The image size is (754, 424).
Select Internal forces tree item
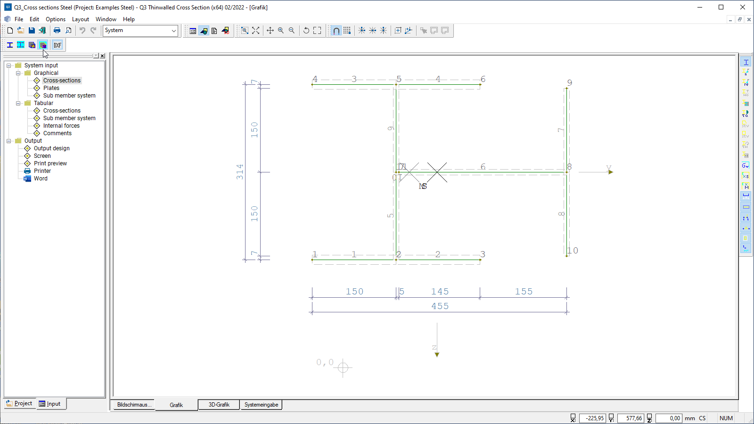61,126
